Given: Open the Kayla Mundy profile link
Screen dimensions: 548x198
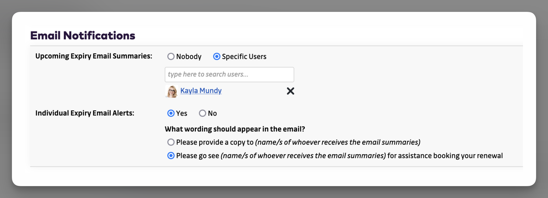Looking at the screenshot, I should pyautogui.click(x=201, y=91).
